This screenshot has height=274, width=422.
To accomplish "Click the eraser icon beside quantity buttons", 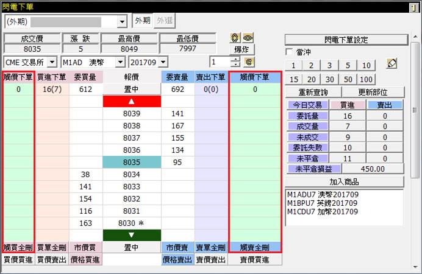I will pos(392,64).
